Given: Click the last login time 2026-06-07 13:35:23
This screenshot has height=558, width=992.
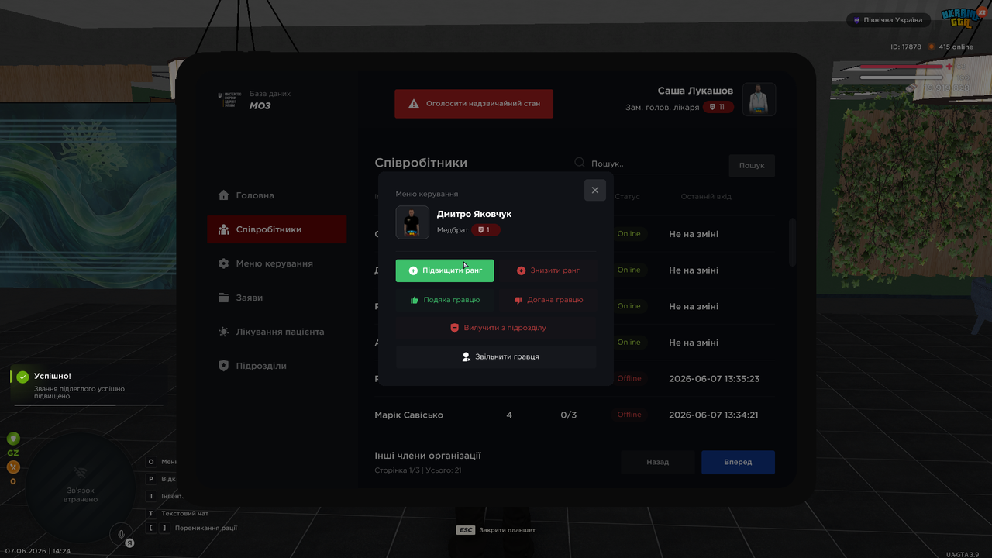Looking at the screenshot, I should [x=714, y=379].
